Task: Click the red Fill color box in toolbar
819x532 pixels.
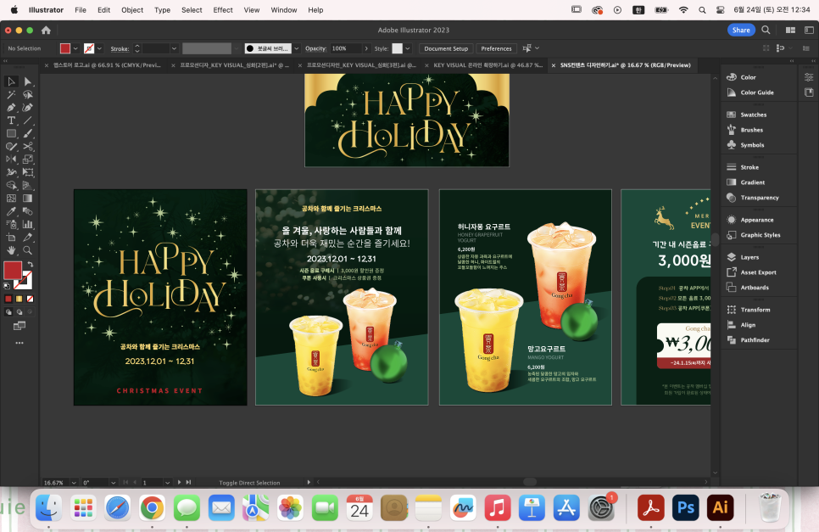Action: 13,270
